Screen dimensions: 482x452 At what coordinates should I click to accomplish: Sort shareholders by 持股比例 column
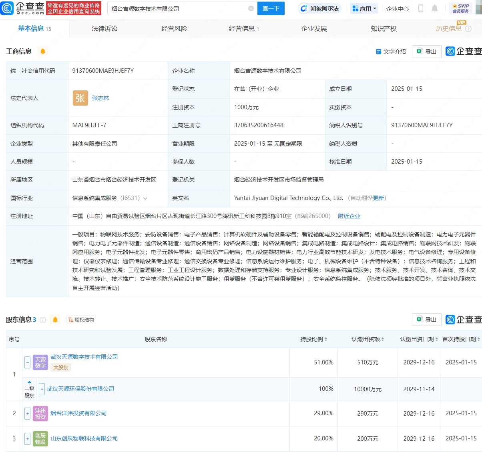click(x=313, y=339)
